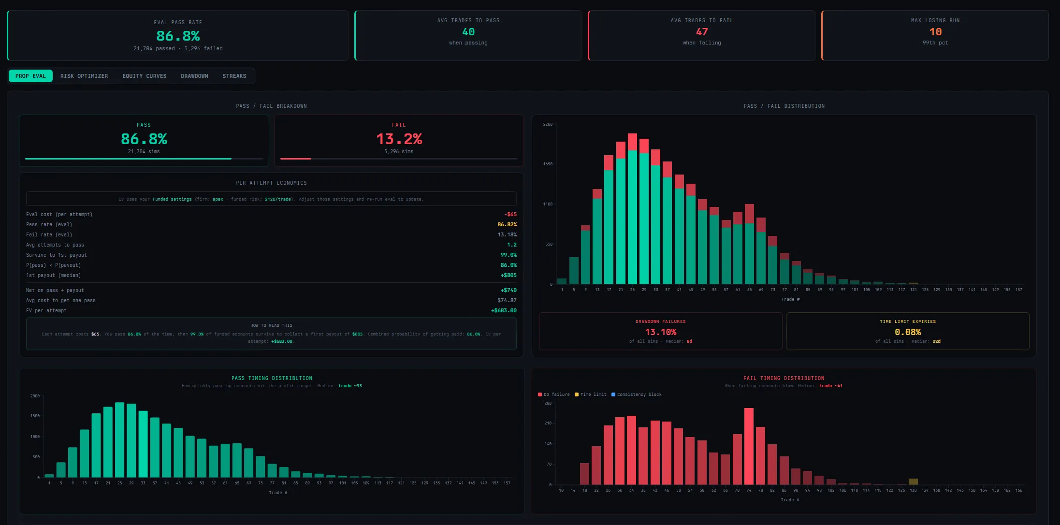Image resolution: width=1060 pixels, height=525 pixels.
Task: Click the FAIL progress bar
Action: [x=399, y=158]
